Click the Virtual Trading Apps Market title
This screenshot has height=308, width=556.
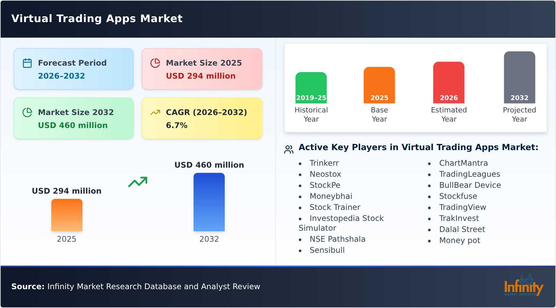coord(97,19)
